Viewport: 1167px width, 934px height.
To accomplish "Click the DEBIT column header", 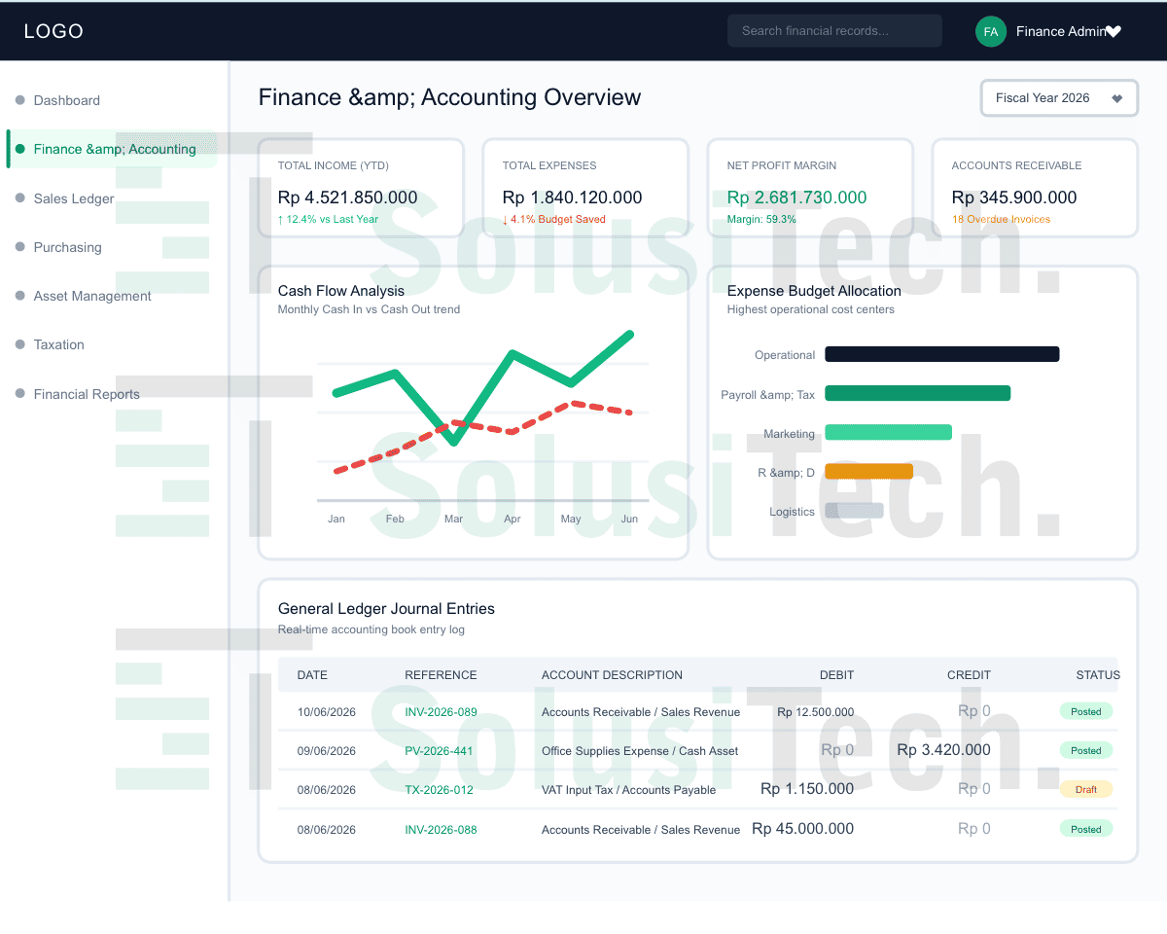I will [836, 675].
